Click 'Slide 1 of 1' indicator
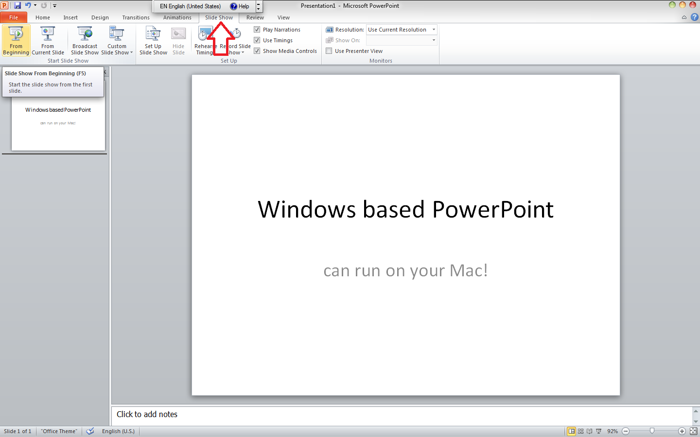The width and height of the screenshot is (700, 437). click(x=17, y=431)
